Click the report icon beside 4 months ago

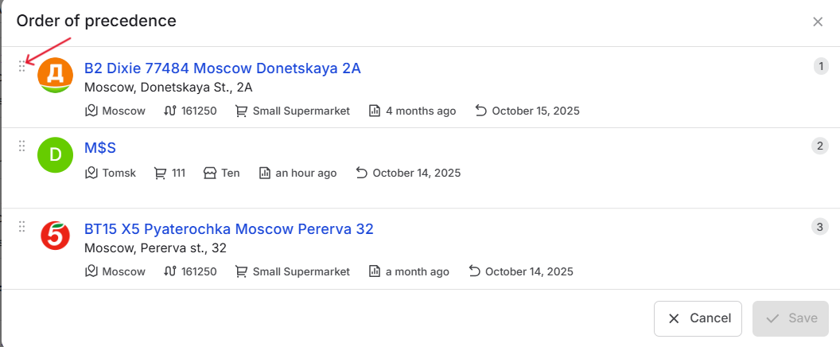coord(375,111)
